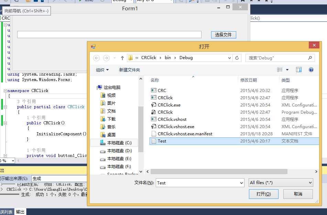Open the file name combo dropdown
This screenshot has width=327, height=215.
click(241, 183)
